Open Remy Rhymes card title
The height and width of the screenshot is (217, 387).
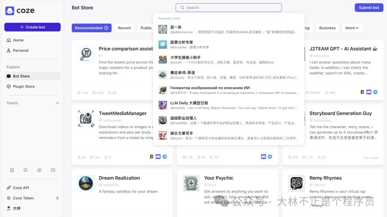325,178
